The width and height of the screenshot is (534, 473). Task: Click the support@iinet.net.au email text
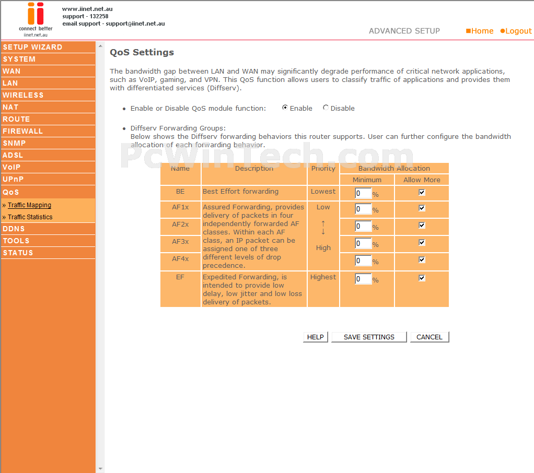(x=135, y=23)
